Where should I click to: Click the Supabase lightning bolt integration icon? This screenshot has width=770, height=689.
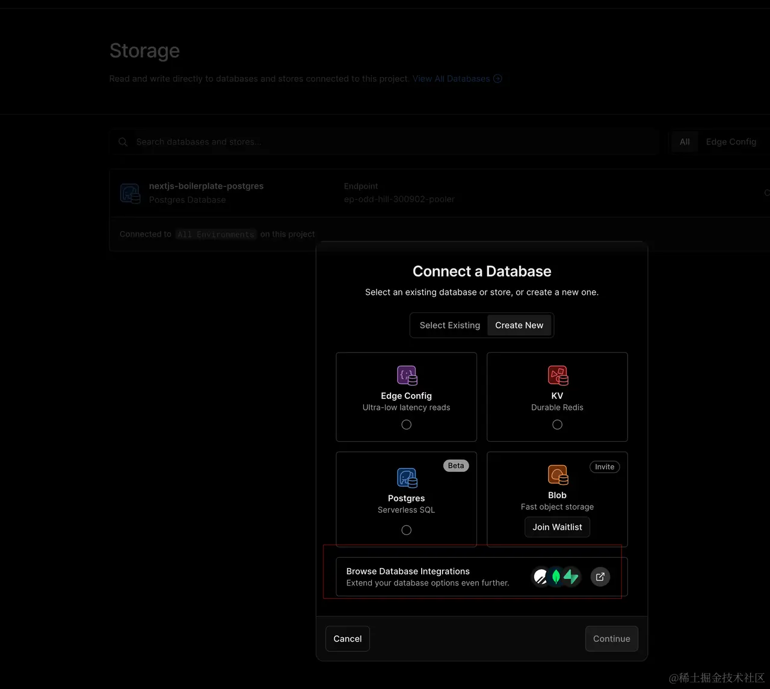pyautogui.click(x=571, y=577)
